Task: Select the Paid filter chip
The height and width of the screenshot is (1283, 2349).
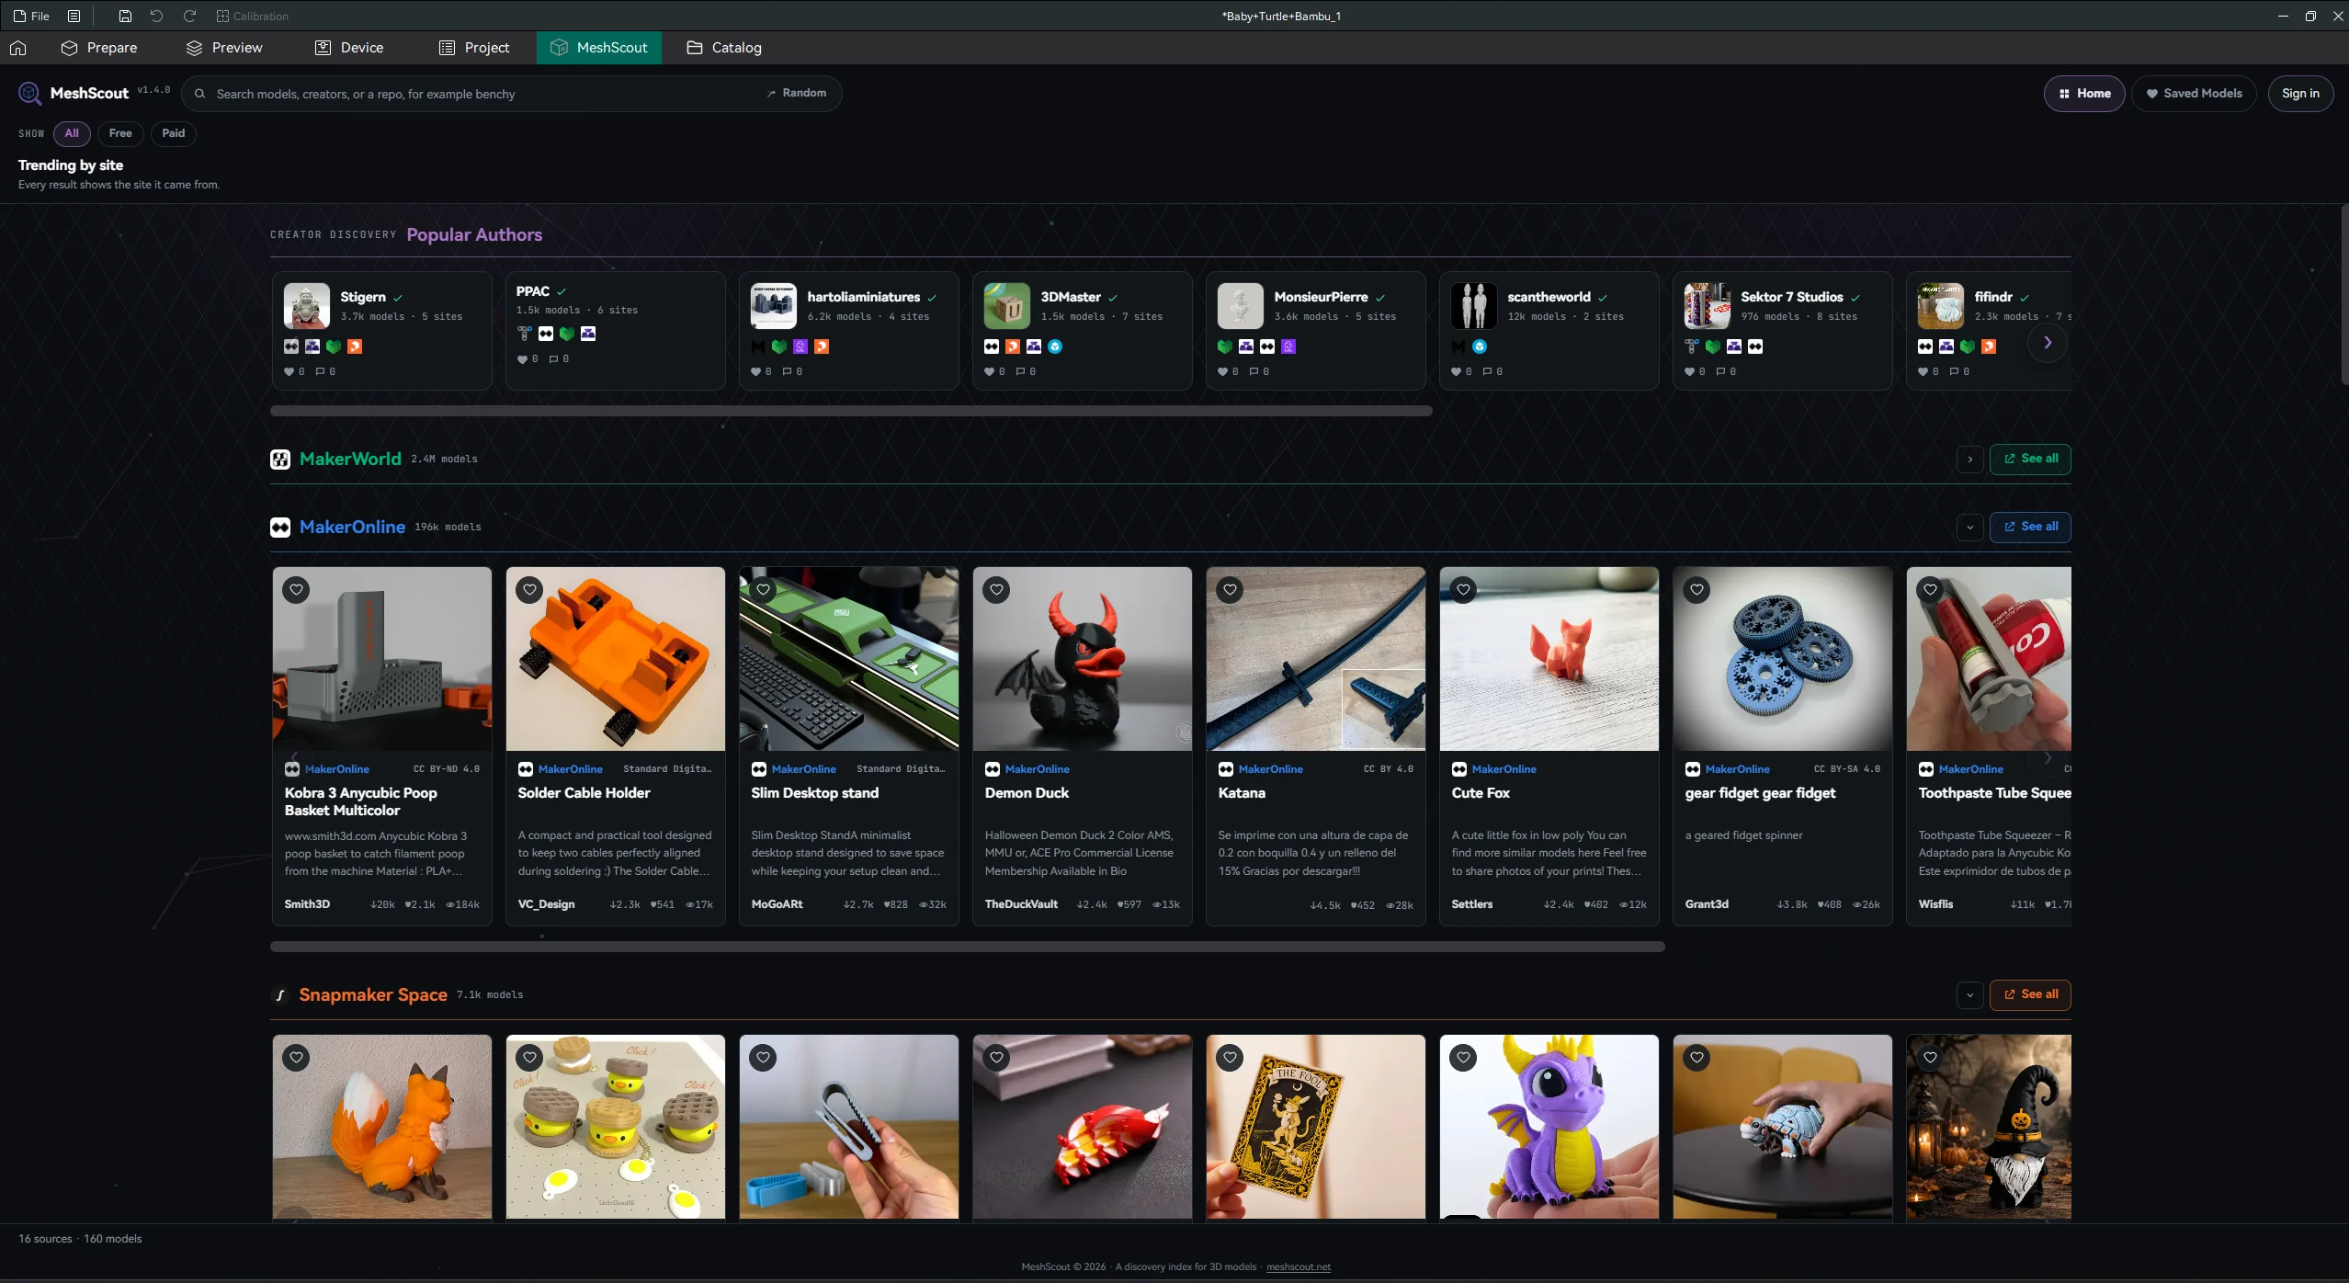Action: (x=174, y=133)
